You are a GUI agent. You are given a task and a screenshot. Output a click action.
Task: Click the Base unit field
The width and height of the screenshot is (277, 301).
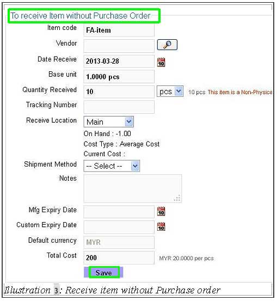[119, 77]
